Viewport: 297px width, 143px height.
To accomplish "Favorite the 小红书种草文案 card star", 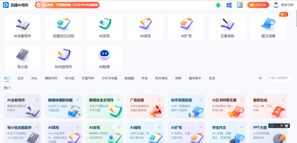I will coord(242,99).
